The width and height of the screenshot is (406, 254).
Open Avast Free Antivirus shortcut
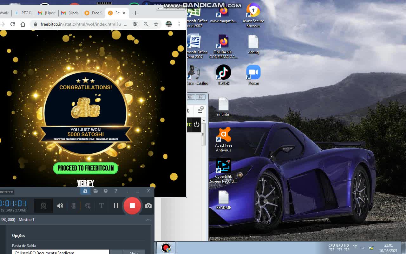click(223, 140)
